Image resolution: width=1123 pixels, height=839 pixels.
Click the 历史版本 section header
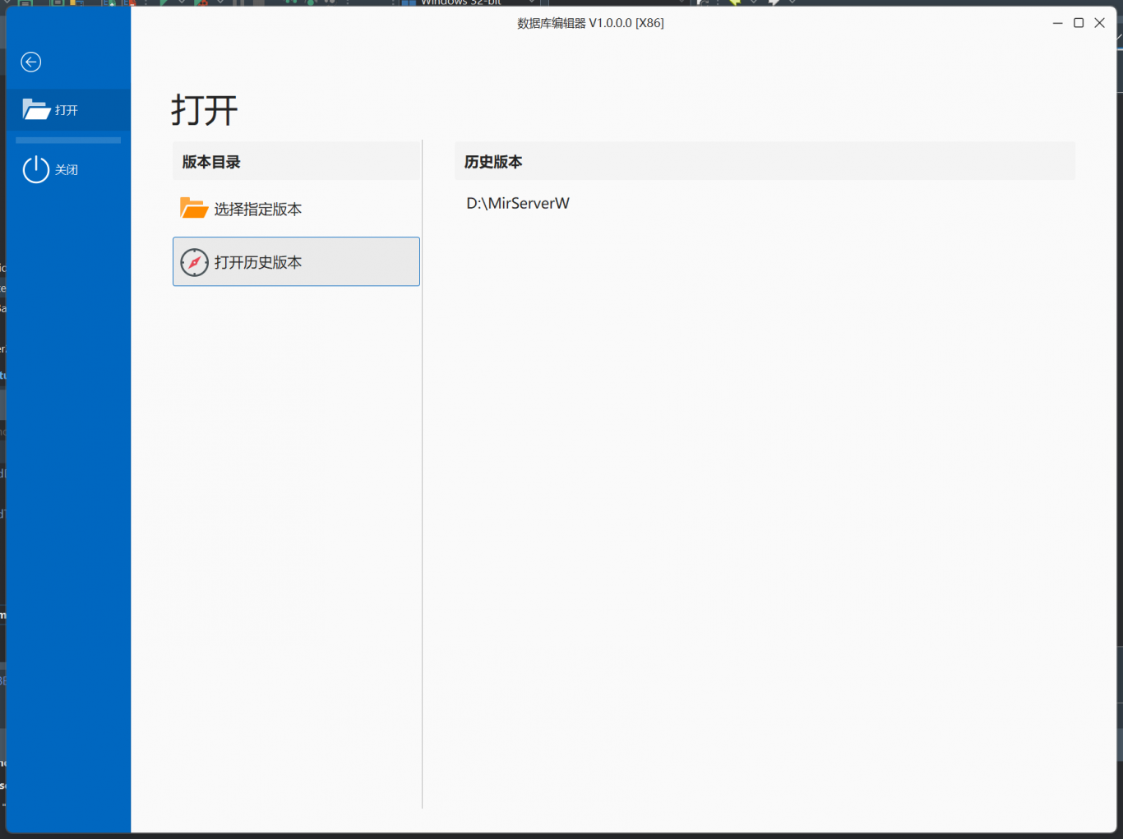[493, 162]
